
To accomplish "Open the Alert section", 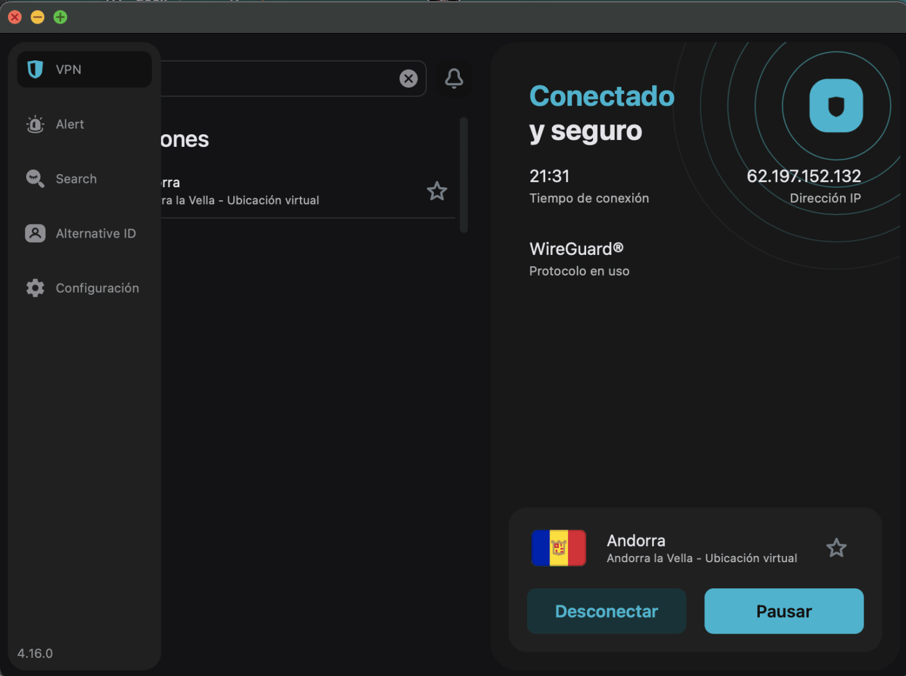I will tap(84, 124).
